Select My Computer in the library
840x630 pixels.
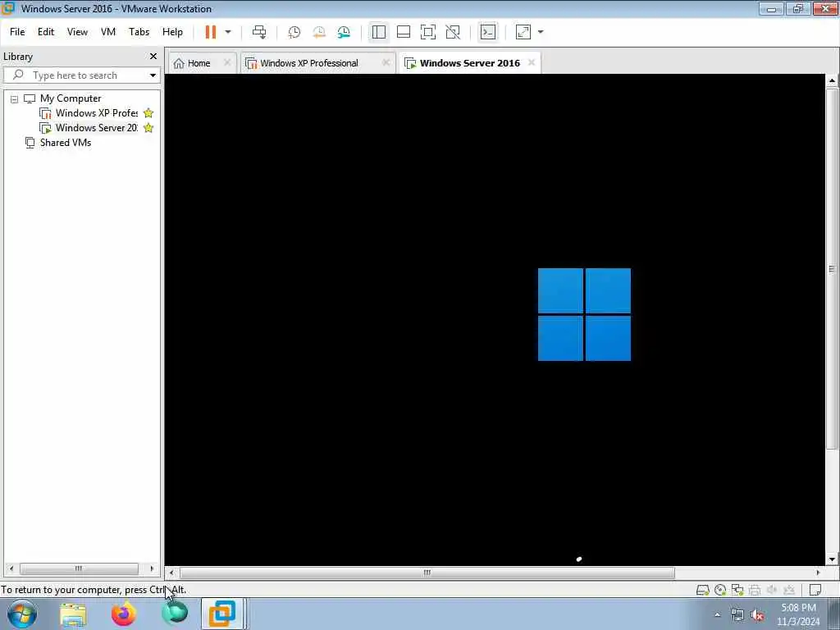click(71, 98)
